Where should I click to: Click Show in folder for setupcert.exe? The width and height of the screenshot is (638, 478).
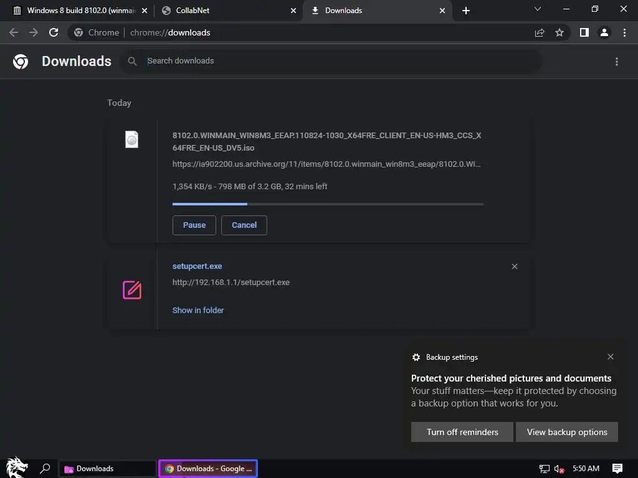(x=198, y=310)
